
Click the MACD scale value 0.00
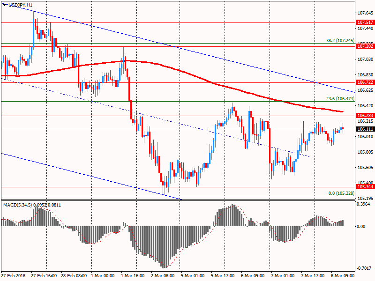click(361, 226)
